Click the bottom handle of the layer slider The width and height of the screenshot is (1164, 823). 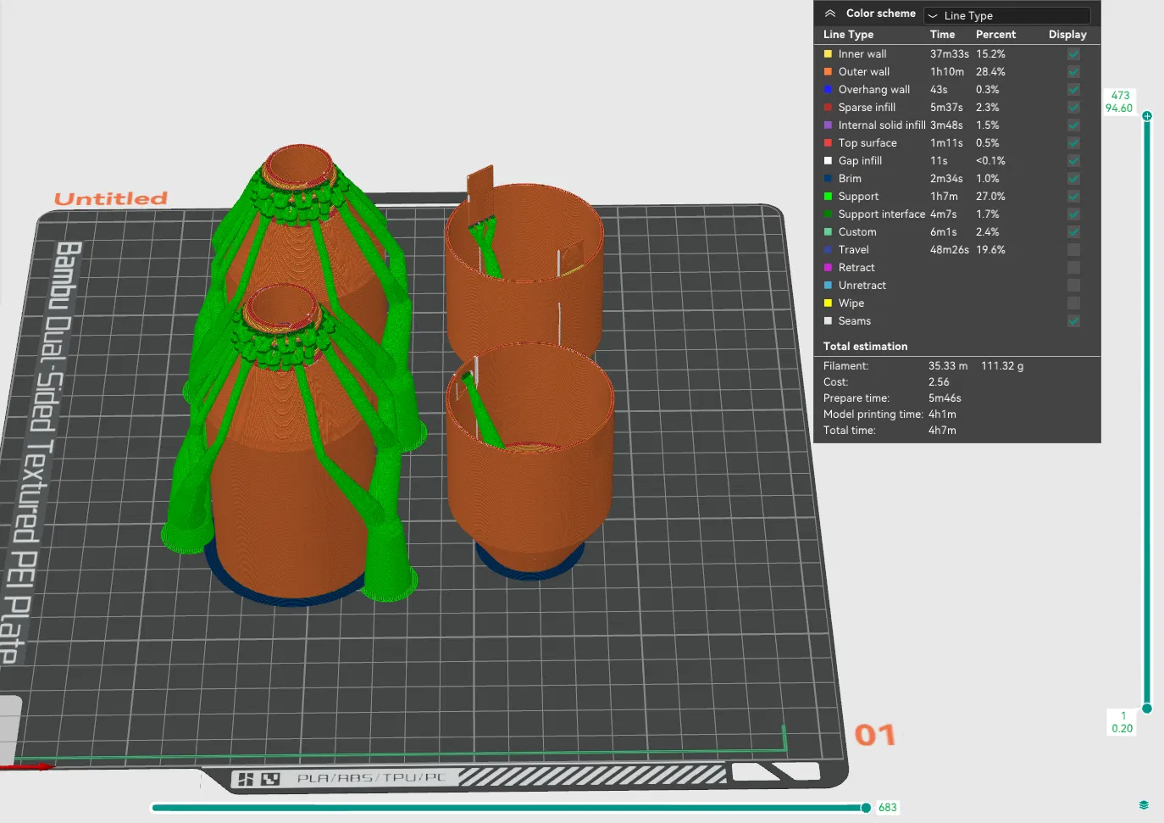[x=1147, y=709]
